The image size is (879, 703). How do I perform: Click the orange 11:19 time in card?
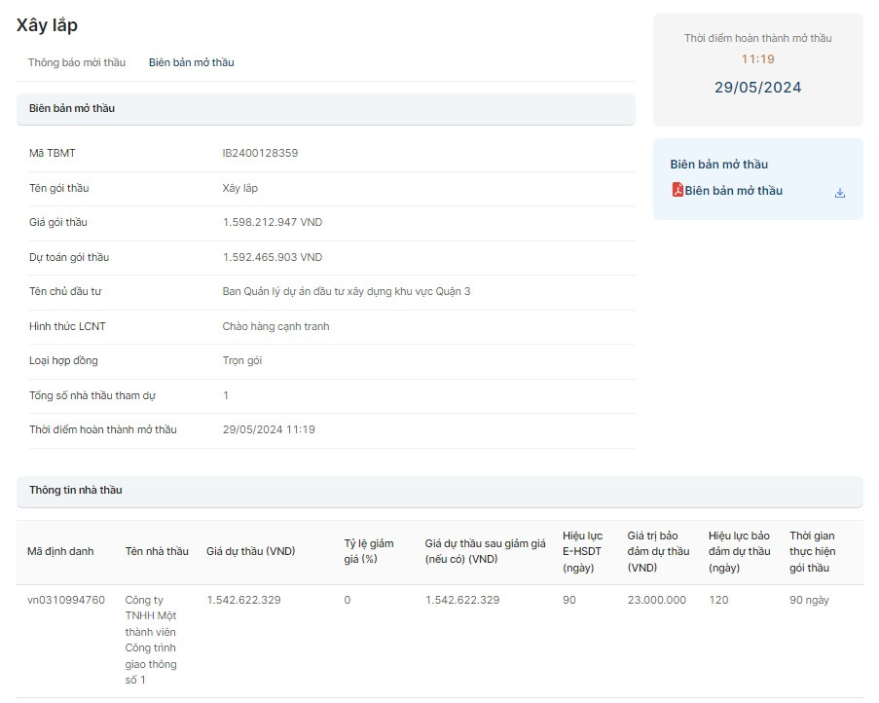[x=757, y=59]
